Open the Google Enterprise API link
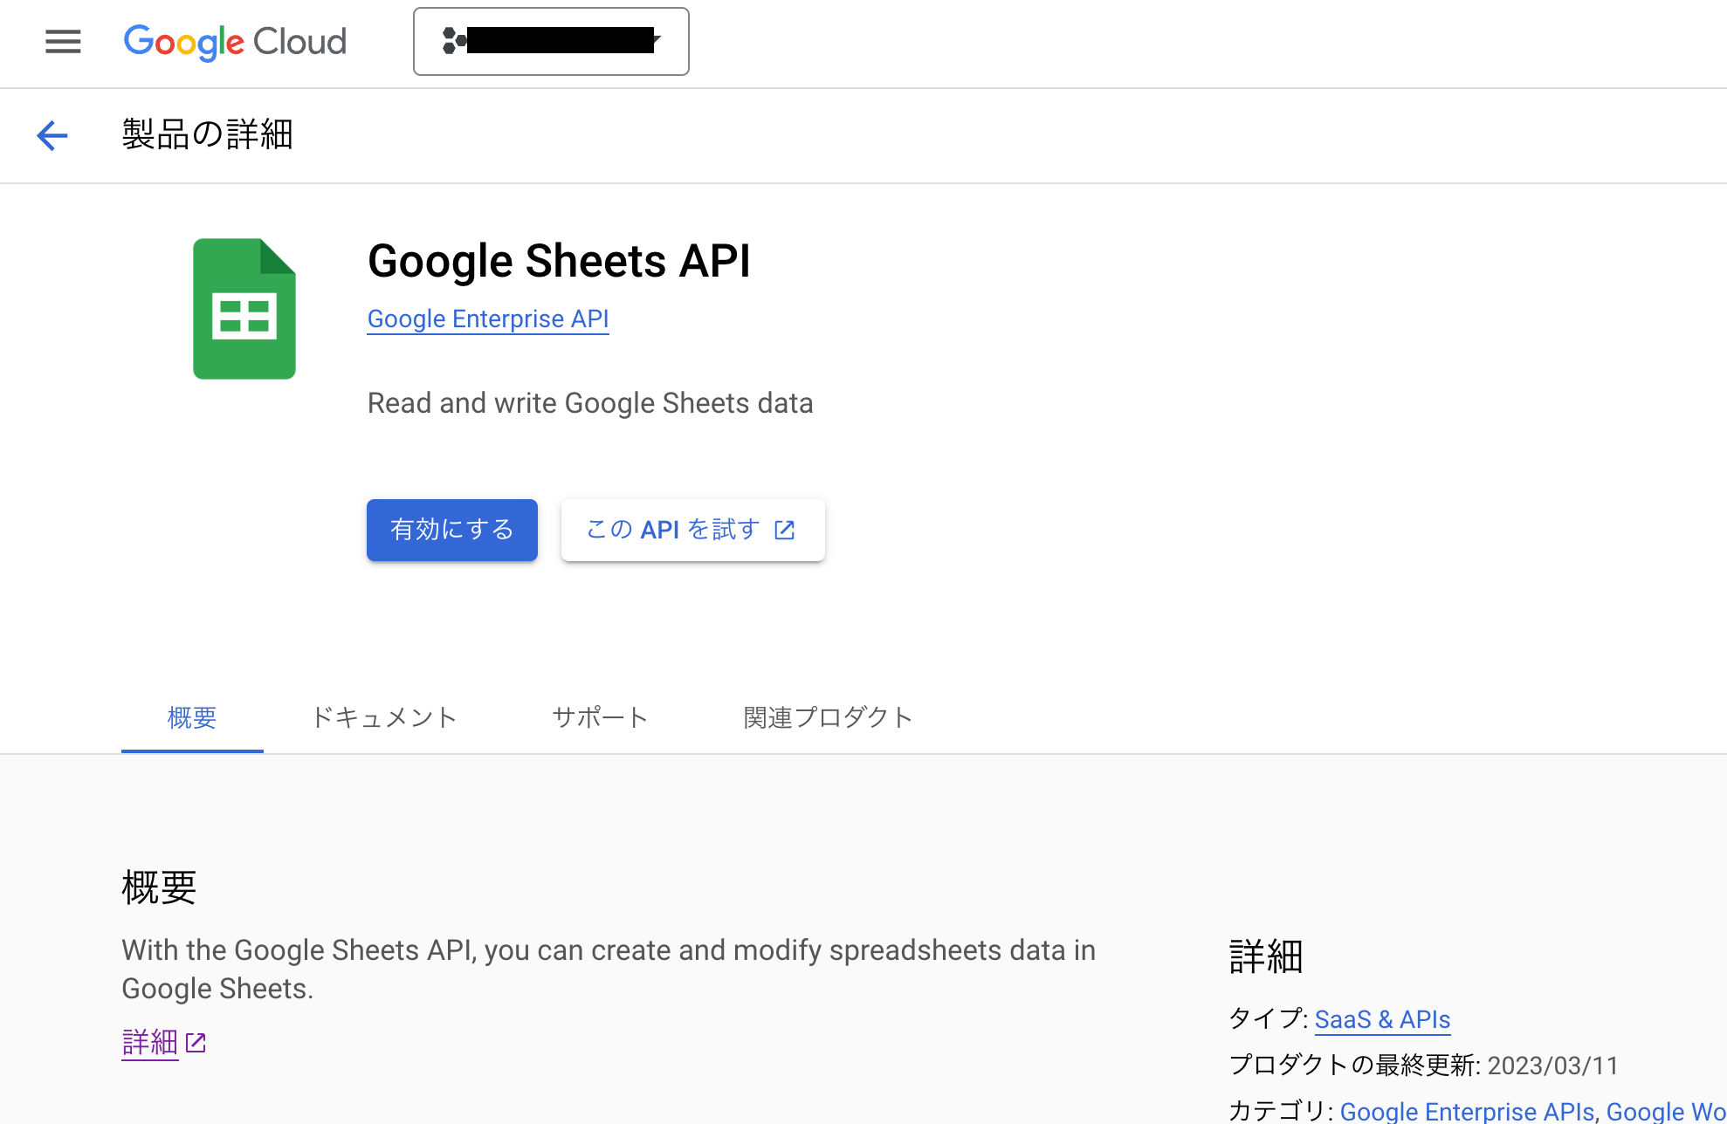This screenshot has width=1727, height=1124. click(488, 319)
